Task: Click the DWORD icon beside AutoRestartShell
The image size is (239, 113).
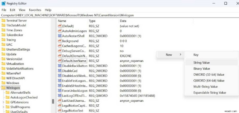Action: tap(59, 36)
